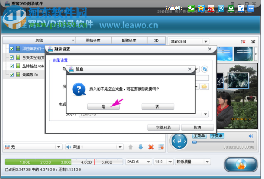Click the edit menu template icon
Viewport: 264px width, 179px height.
253,42
